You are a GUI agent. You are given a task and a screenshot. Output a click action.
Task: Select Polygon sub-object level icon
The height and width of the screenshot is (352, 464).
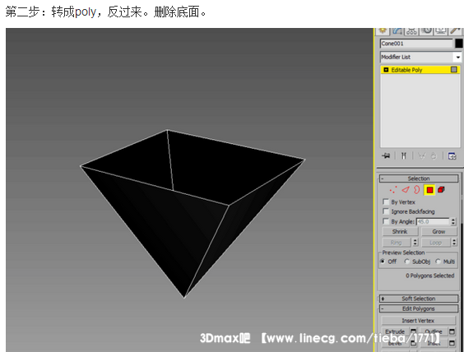coord(429,190)
